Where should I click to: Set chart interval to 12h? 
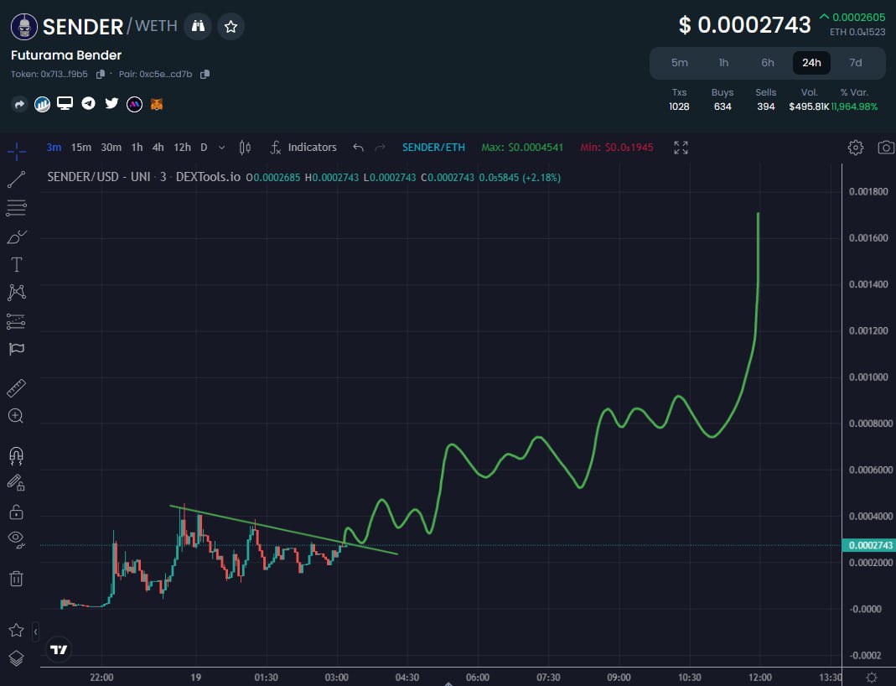(182, 148)
